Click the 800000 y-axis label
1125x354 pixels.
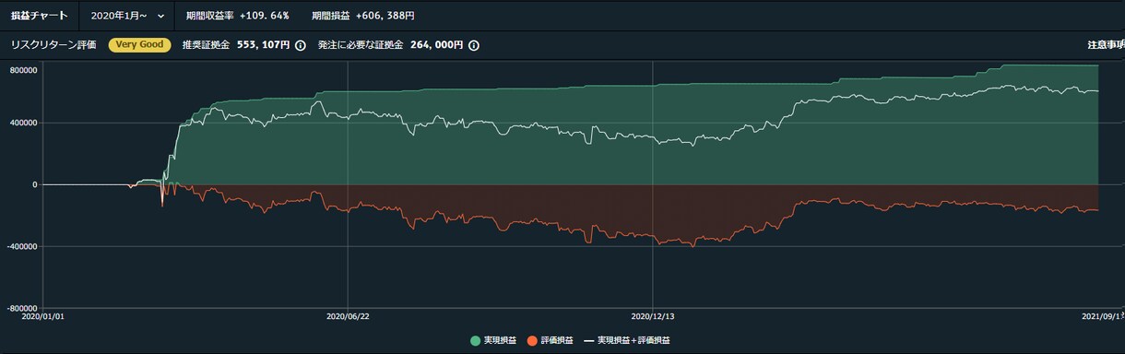[x=23, y=70]
